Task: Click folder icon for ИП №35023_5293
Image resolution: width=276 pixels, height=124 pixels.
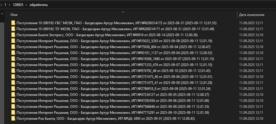Action: 13,41
